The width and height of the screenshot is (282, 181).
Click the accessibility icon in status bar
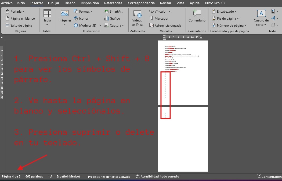138,176
